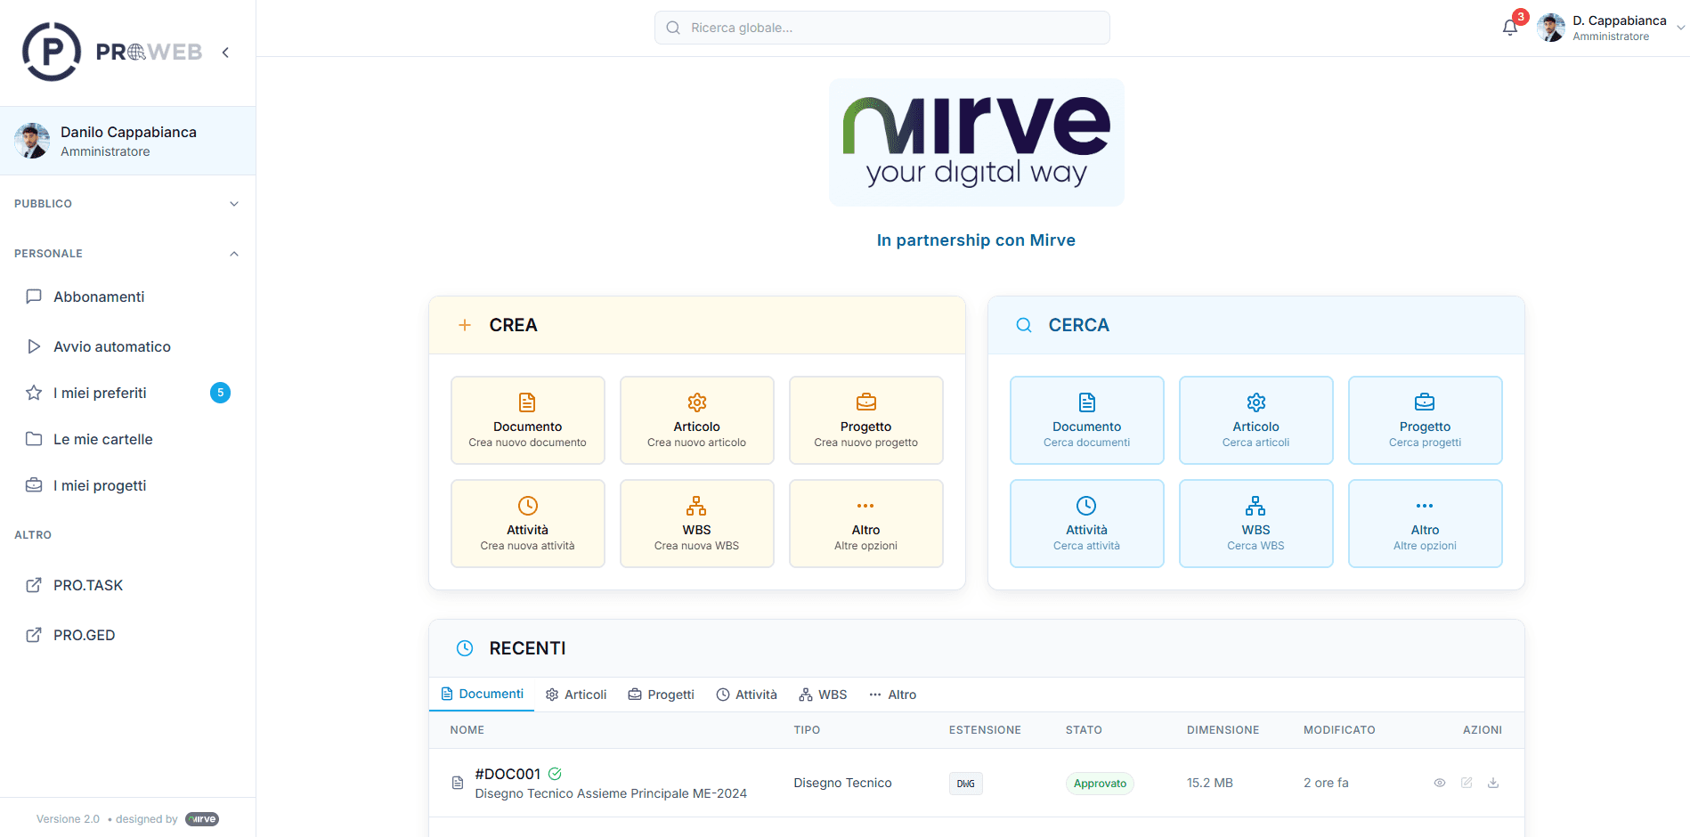Click the Mirve partner logo banner

pos(976,142)
